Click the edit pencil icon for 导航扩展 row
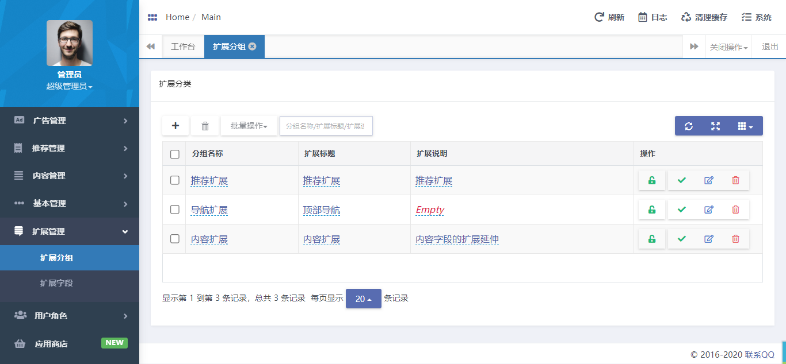786x364 pixels. click(x=708, y=210)
